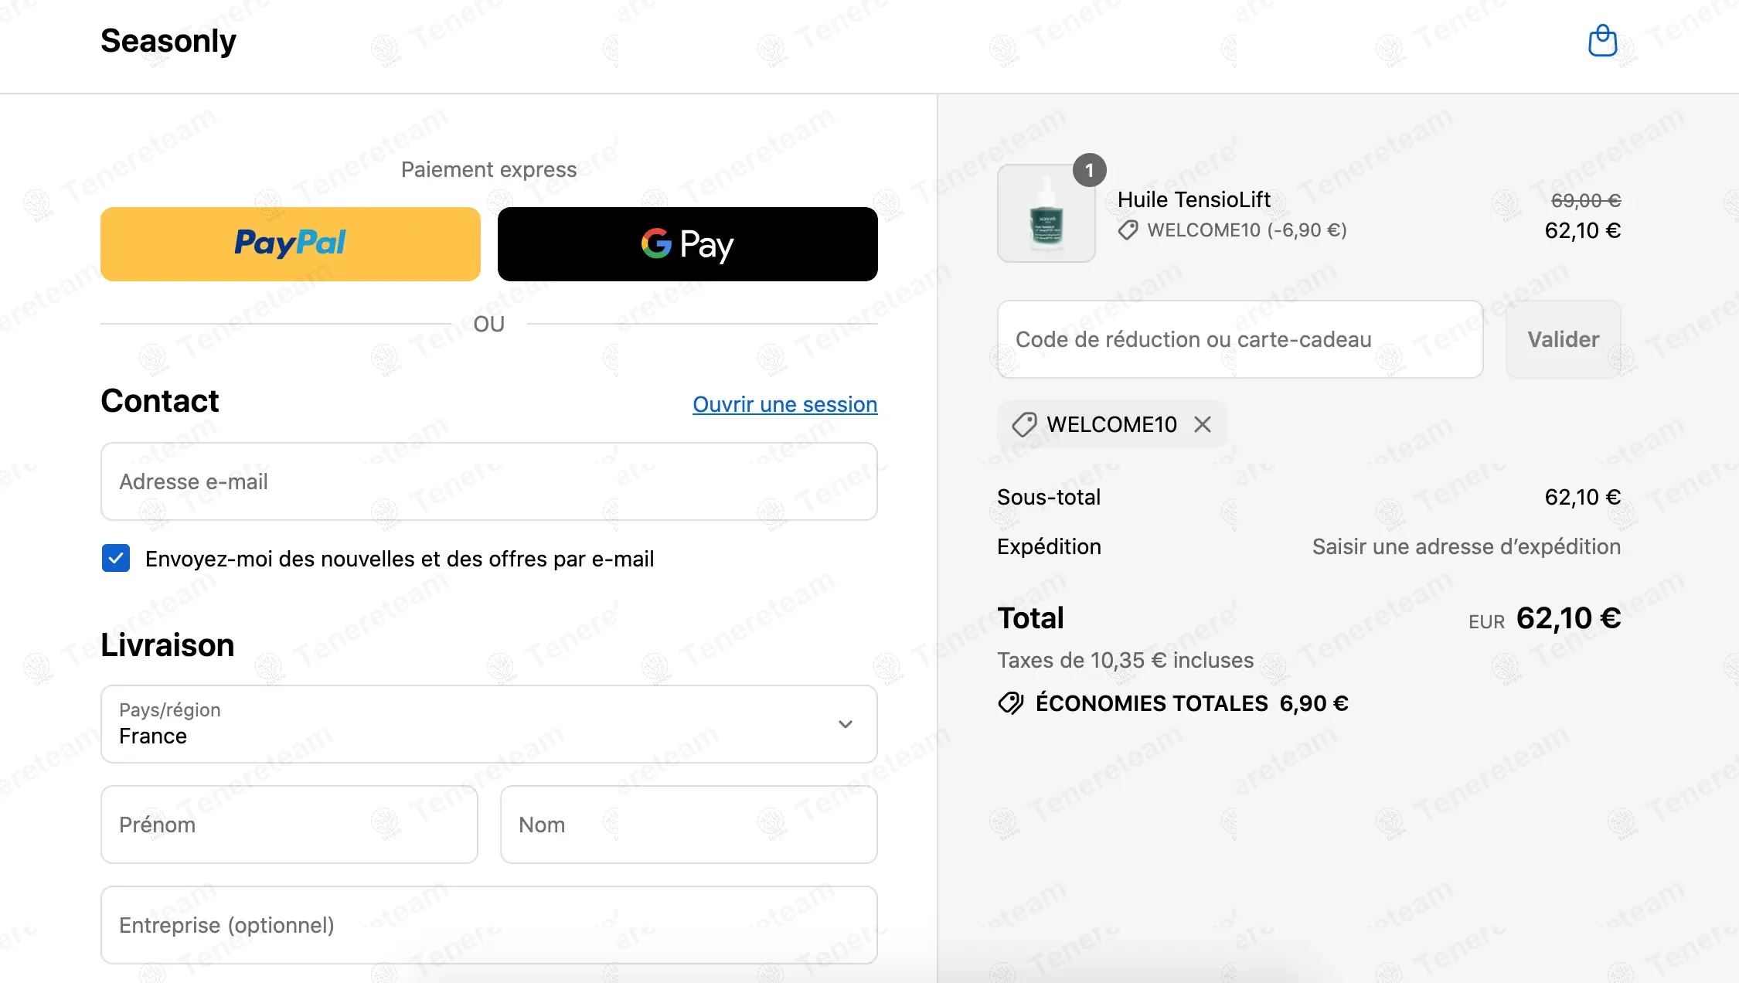Click the tag icon in WELCOME10 chip

pos(1025,424)
